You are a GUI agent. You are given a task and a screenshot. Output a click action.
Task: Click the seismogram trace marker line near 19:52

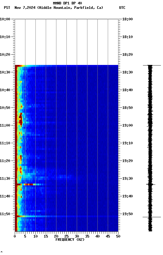[151, 217]
